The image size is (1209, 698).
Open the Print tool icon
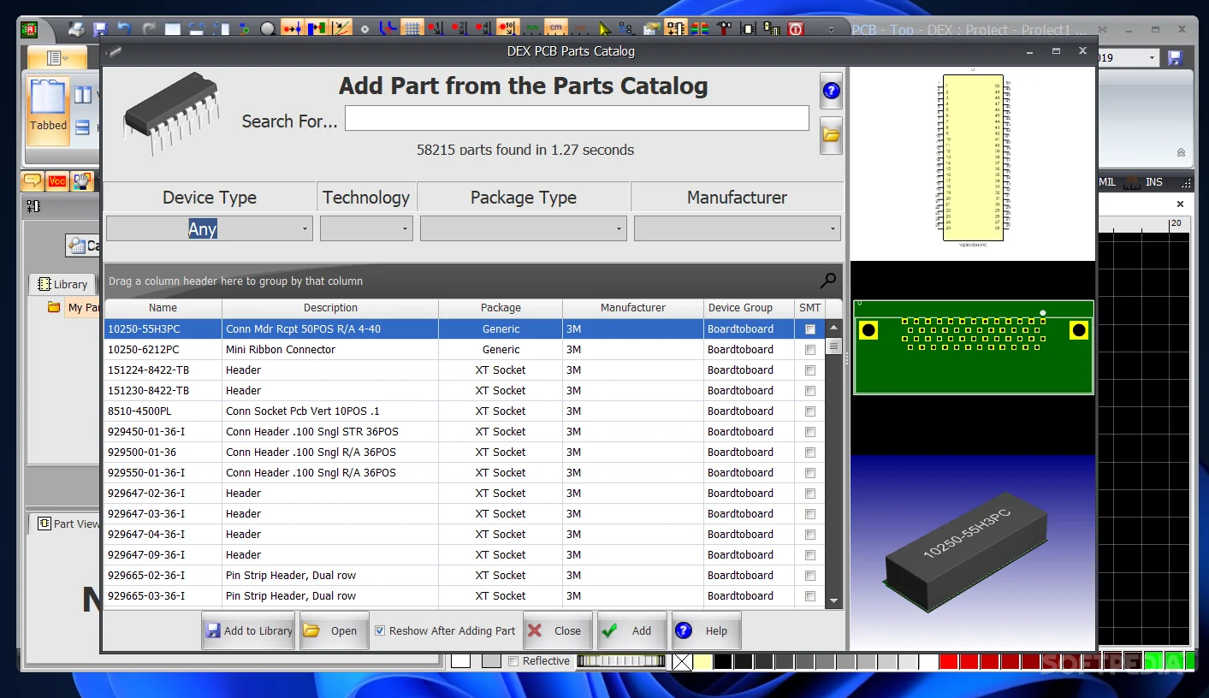[x=77, y=28]
